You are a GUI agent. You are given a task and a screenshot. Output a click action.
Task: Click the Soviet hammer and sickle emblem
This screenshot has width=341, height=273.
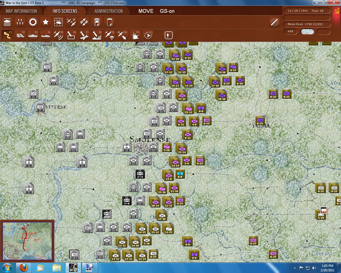(x=337, y=11)
